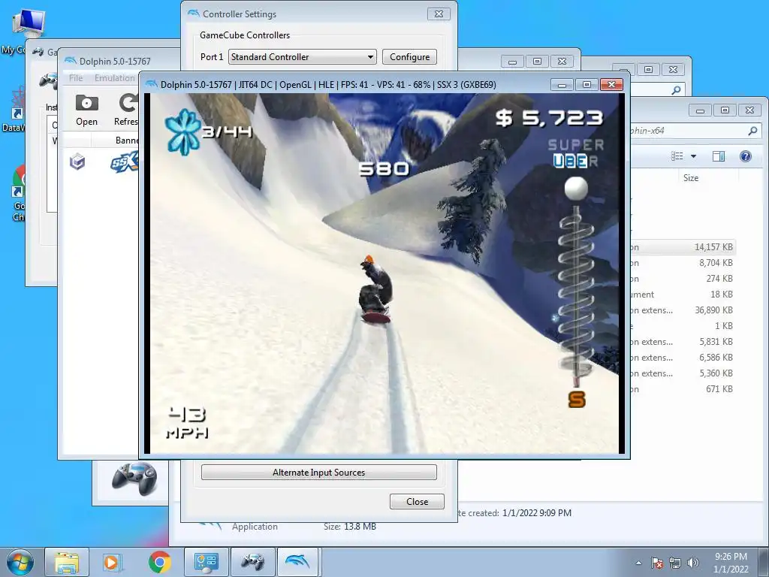Toggle the Explorer preview pane icon

(x=719, y=156)
